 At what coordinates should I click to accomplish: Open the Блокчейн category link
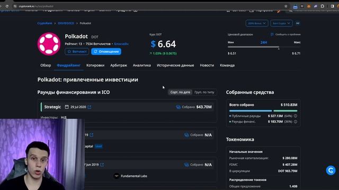point(121,44)
